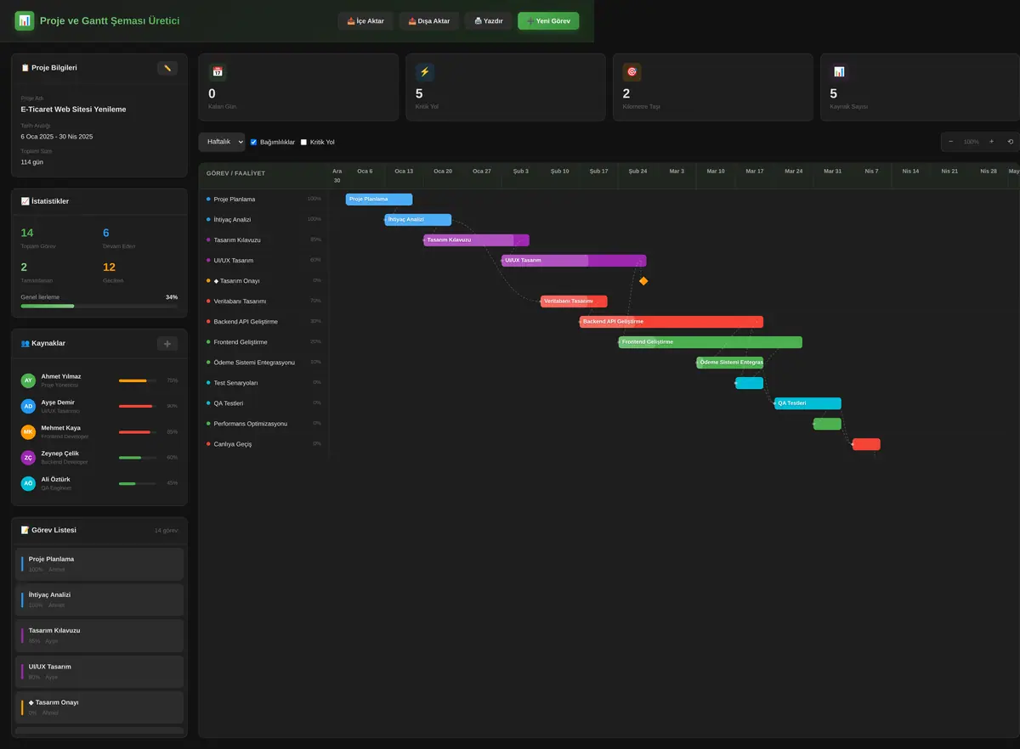Select the UI/UX Tasarım Gantt bar

click(x=574, y=261)
